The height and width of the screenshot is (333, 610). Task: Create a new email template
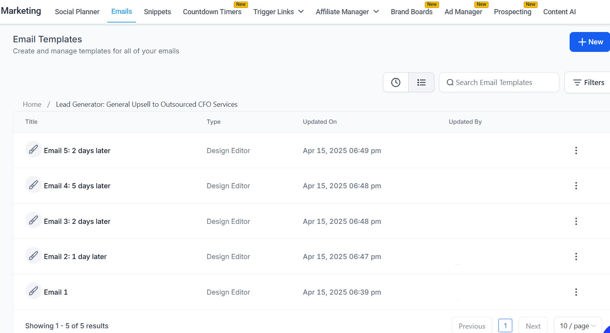coord(590,42)
